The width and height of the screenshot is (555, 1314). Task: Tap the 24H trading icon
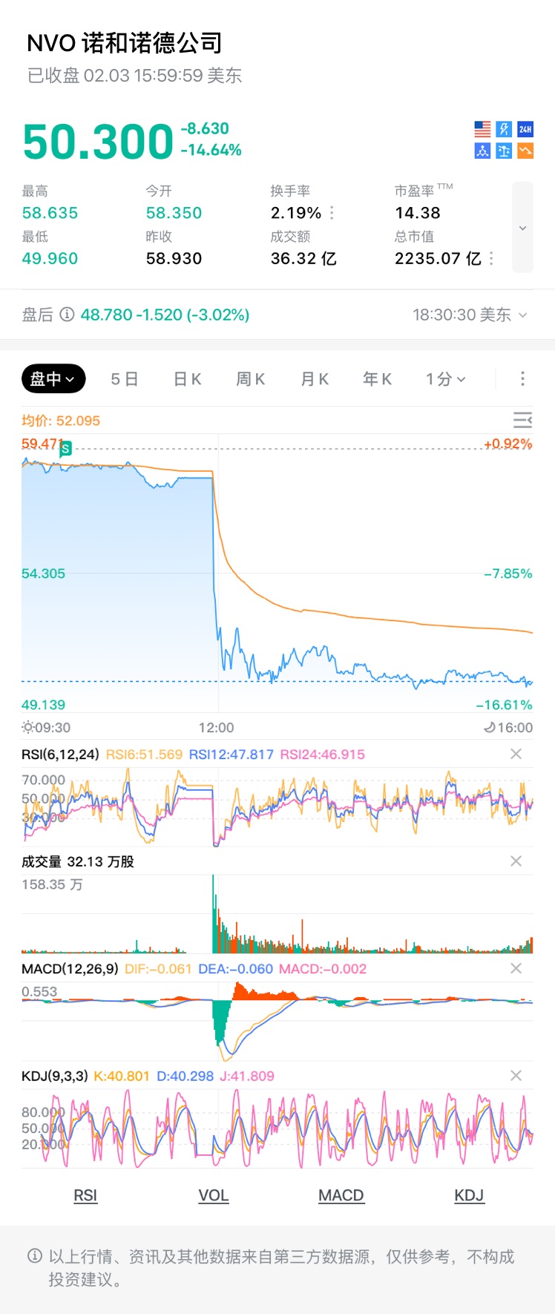point(525,129)
